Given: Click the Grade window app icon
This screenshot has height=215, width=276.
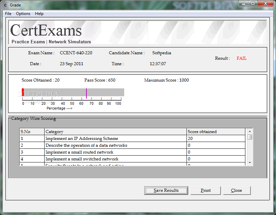Looking at the screenshot, I should (5, 5).
